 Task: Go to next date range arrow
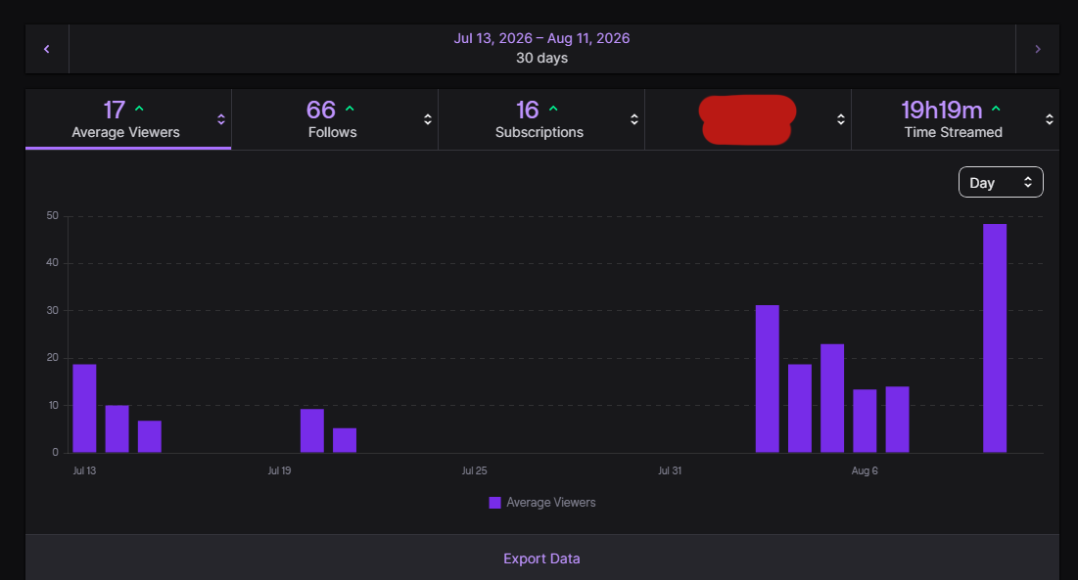(1038, 49)
